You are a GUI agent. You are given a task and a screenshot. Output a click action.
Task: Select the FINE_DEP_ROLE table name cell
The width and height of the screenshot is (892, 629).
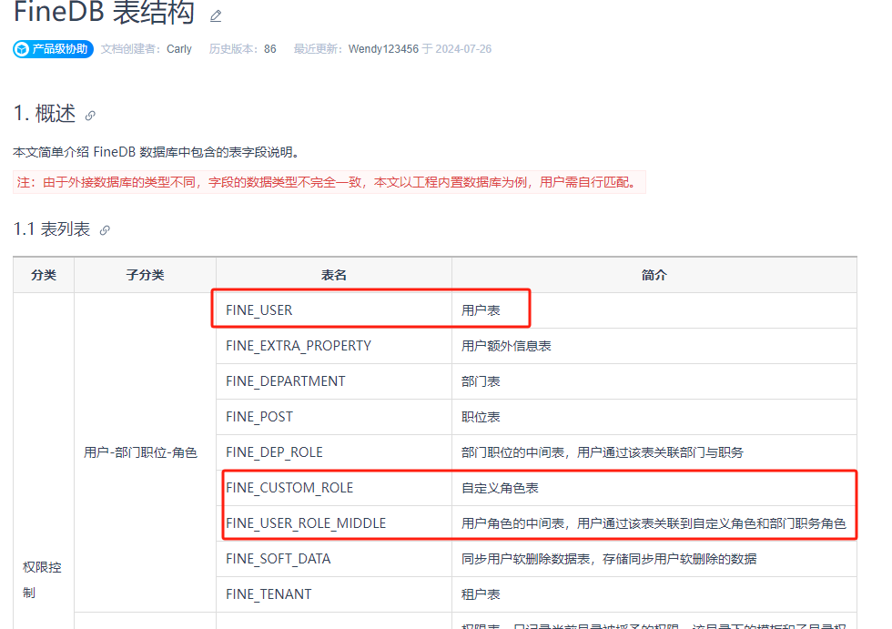coord(334,452)
